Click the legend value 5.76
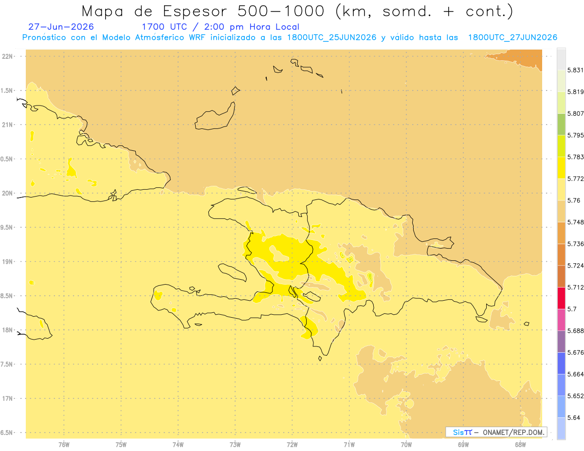This screenshot has width=584, height=451. pos(574,200)
